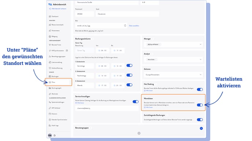252x141 pixels.
Task: Click the Systemeinstellungen gear icon
Action: coord(50,102)
